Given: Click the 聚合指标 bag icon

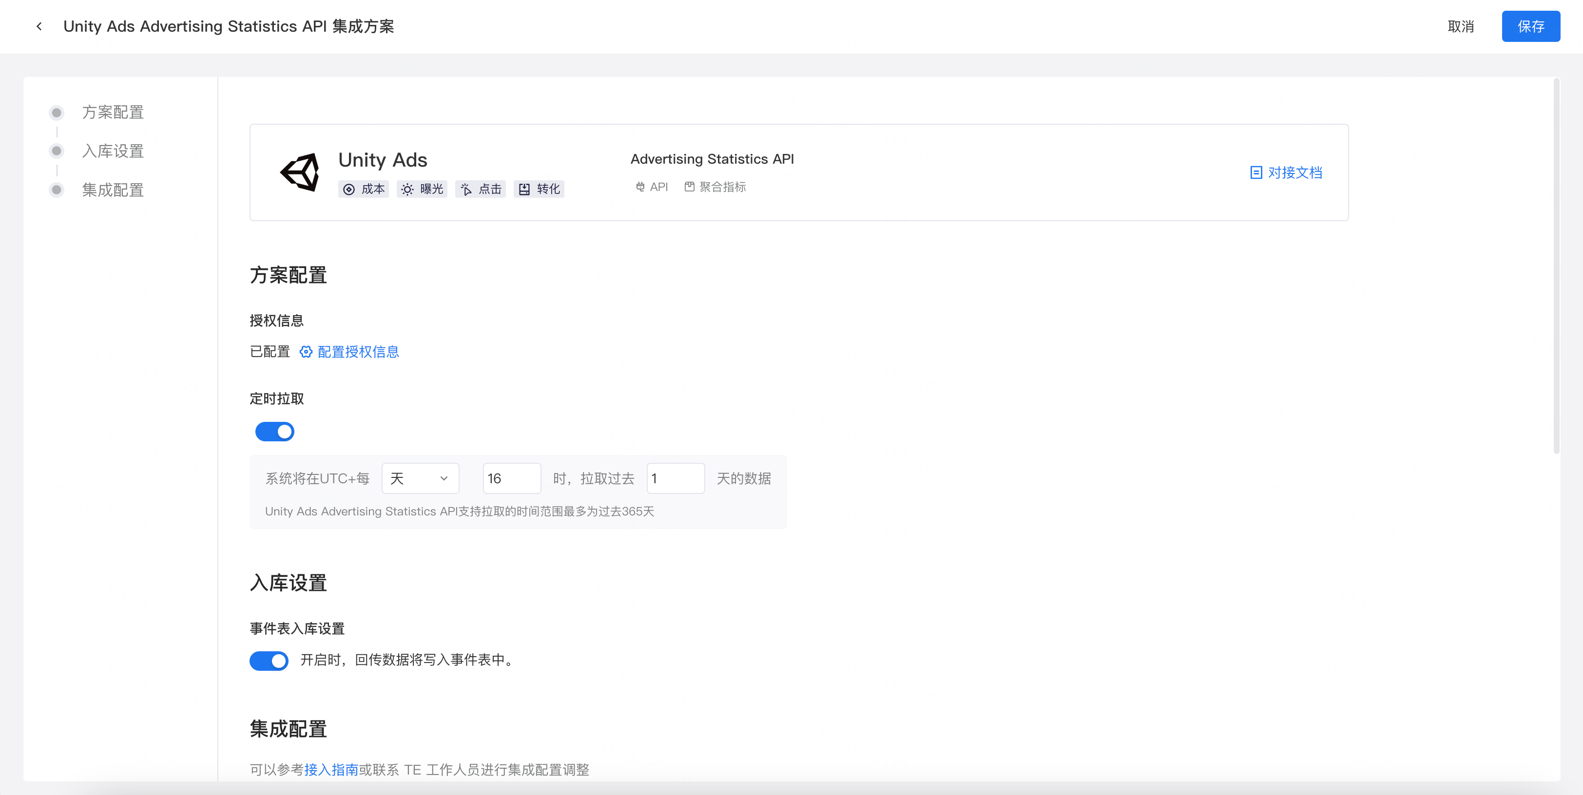Looking at the screenshot, I should click(689, 187).
